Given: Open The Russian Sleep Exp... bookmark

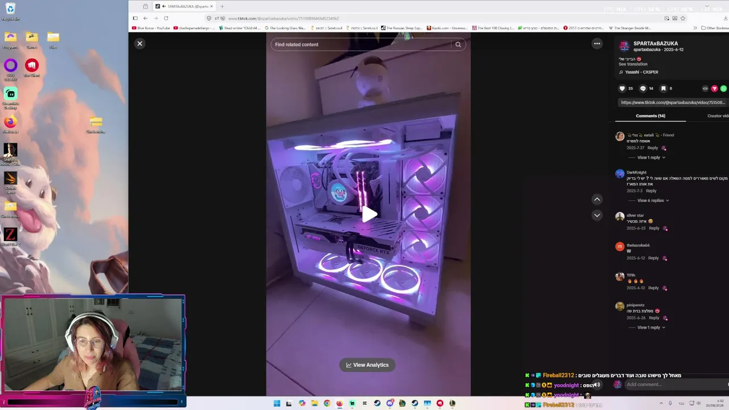Looking at the screenshot, I should 401,28.
